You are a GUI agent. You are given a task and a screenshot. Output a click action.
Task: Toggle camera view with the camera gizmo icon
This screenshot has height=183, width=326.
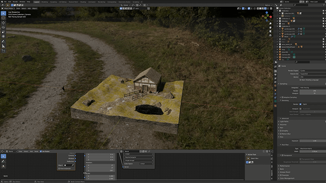pyautogui.click(x=270, y=31)
